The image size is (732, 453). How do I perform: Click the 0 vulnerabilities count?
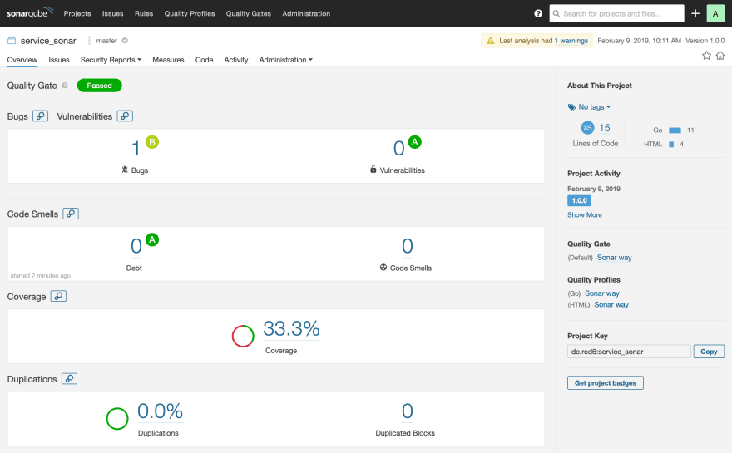tap(398, 148)
